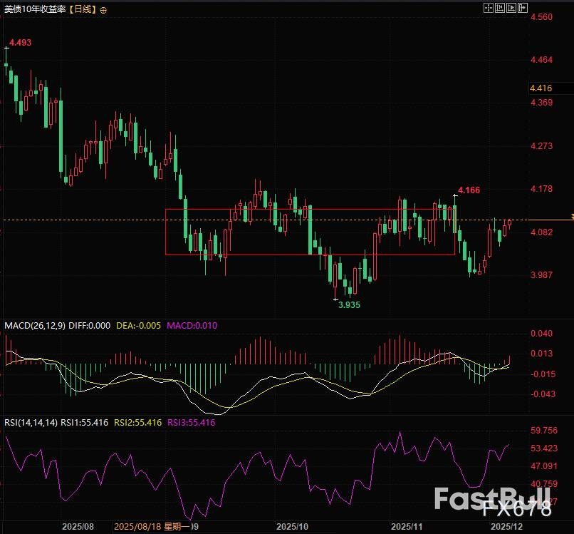Click the 2025/11 label on time axis

[x=407, y=527]
